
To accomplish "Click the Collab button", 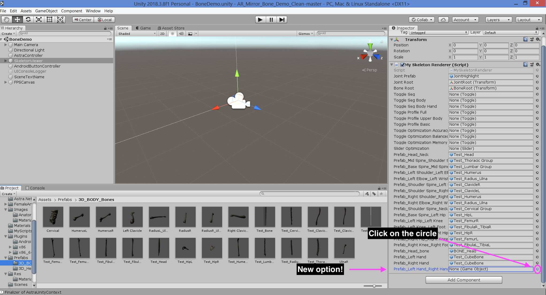I will pos(422,19).
